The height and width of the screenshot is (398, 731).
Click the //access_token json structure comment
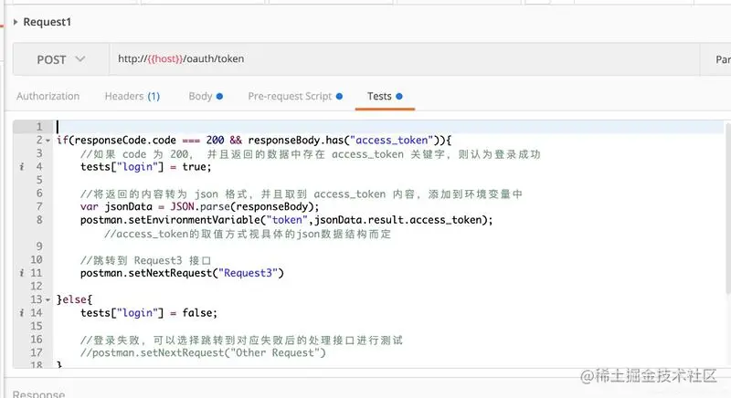248,234
